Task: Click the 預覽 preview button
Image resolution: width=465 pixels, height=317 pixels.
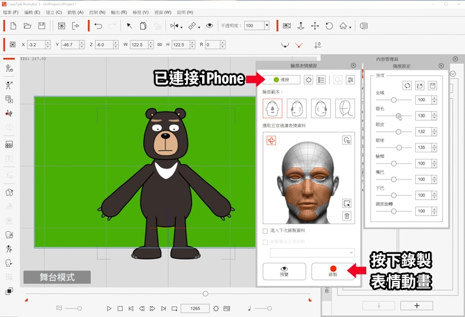Action: click(x=284, y=271)
